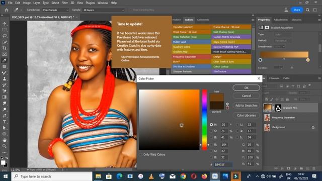322x181 pixels.
Task: Switch to the Adjustments tab
Action: click(281, 20)
